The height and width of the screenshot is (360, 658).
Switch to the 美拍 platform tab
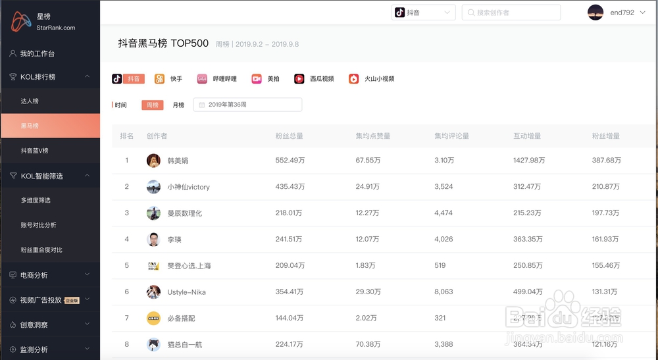(273, 79)
